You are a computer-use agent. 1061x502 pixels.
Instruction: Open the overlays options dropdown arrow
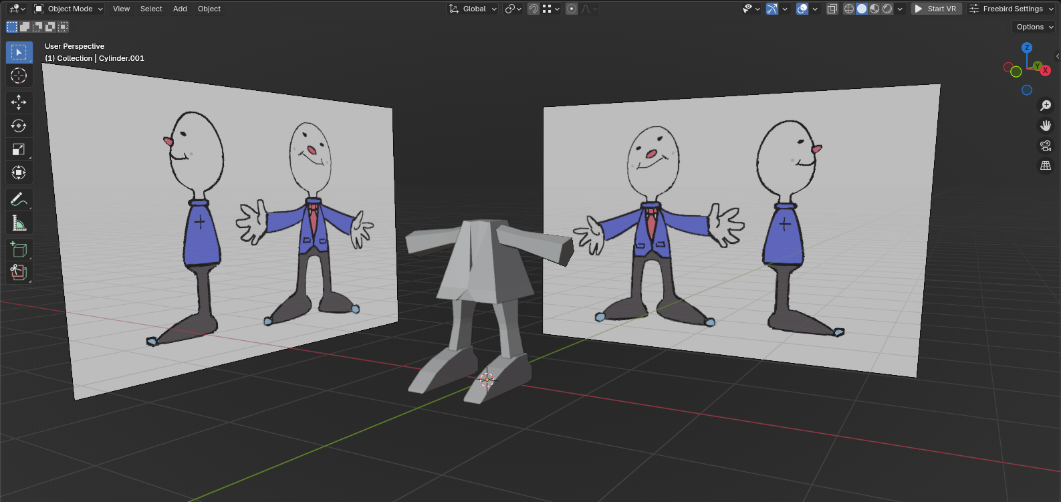coord(815,9)
